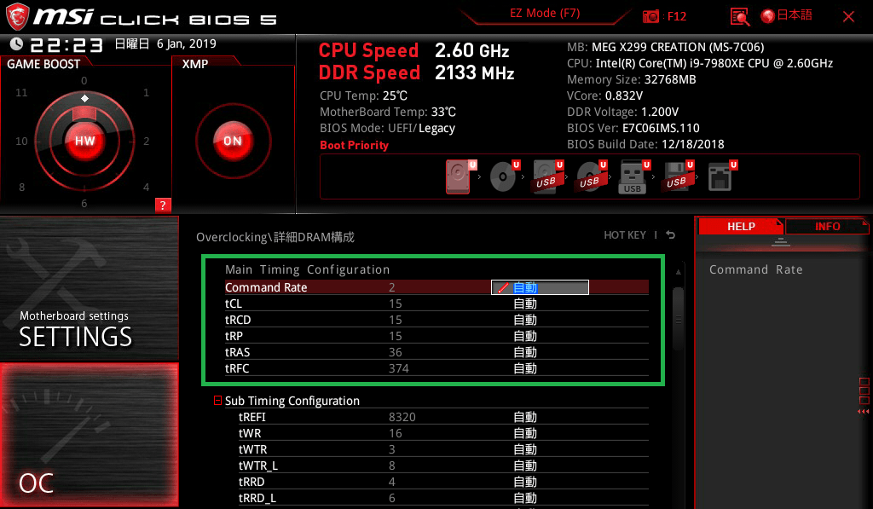Screen dimensions: 873x509
Task: Open the Command Rate auto dropdown
Action: click(540, 287)
